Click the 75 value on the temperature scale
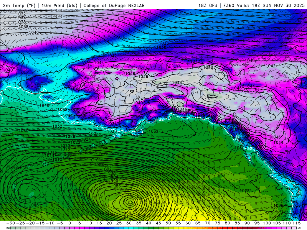The width and height of the screenshot is (307, 230). click(x=217, y=223)
